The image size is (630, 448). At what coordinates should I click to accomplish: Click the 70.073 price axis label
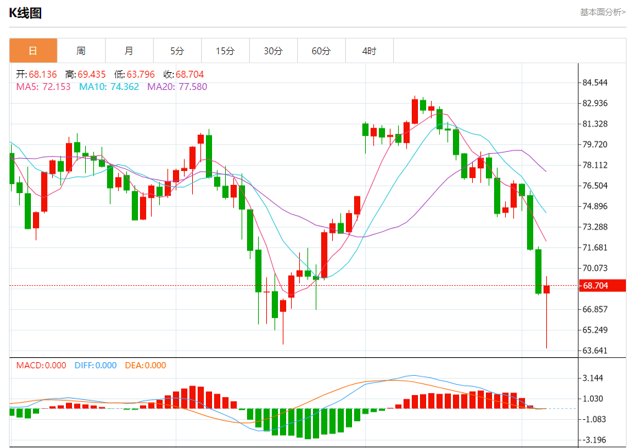coord(595,268)
